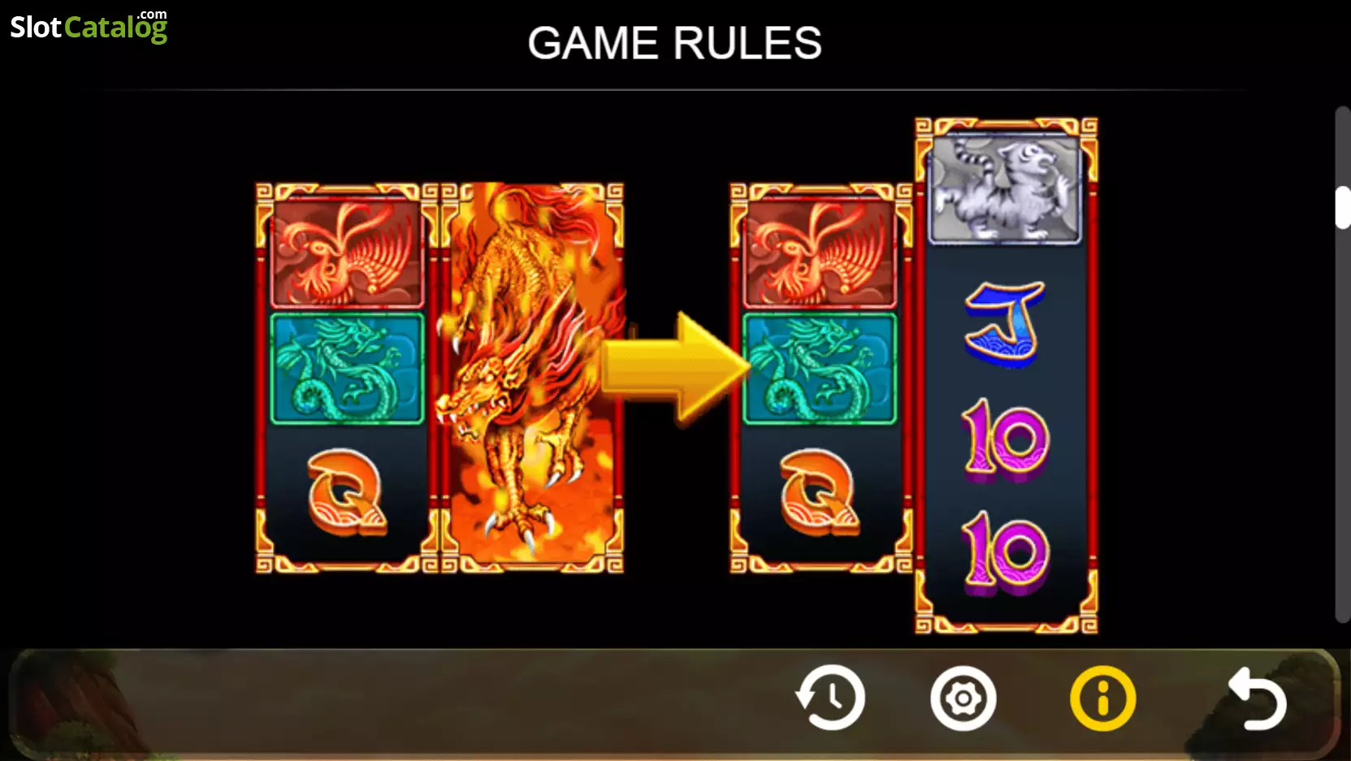
Task: Click the white tiger symbol
Action: [x=1006, y=189]
